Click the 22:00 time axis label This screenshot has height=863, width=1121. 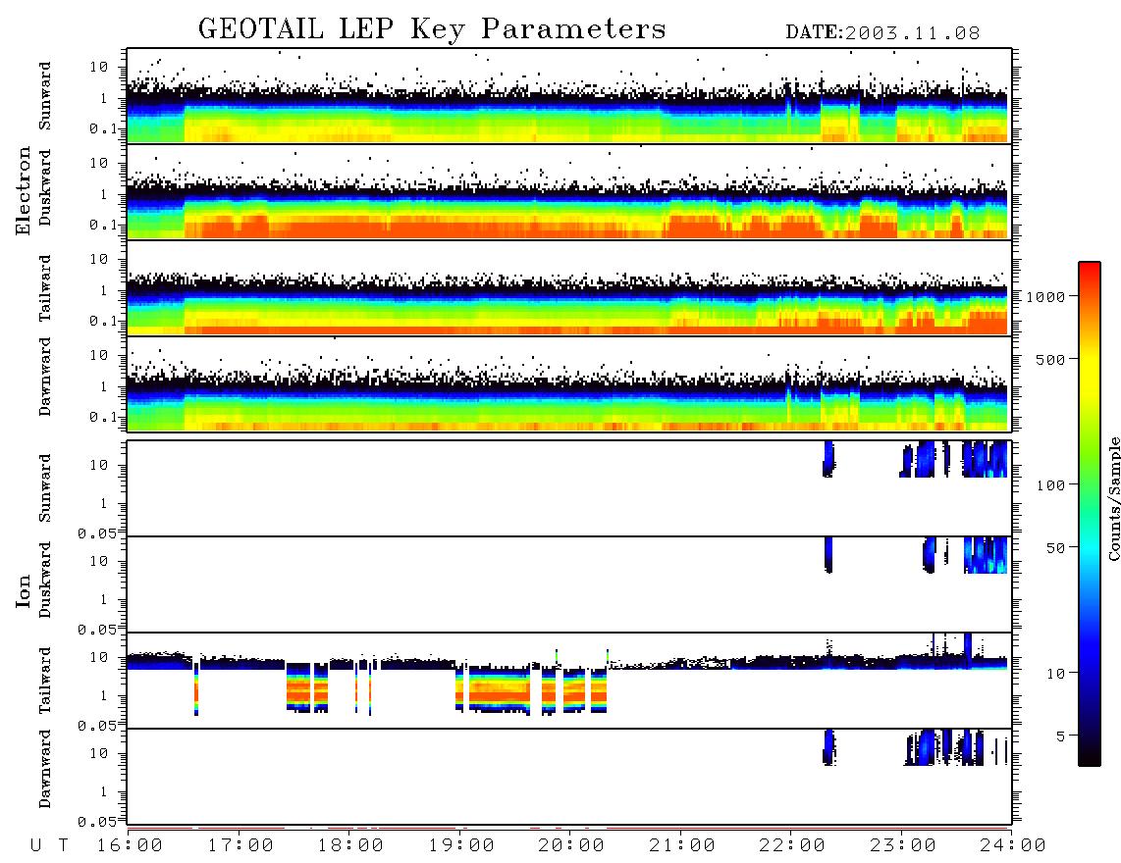tap(793, 846)
